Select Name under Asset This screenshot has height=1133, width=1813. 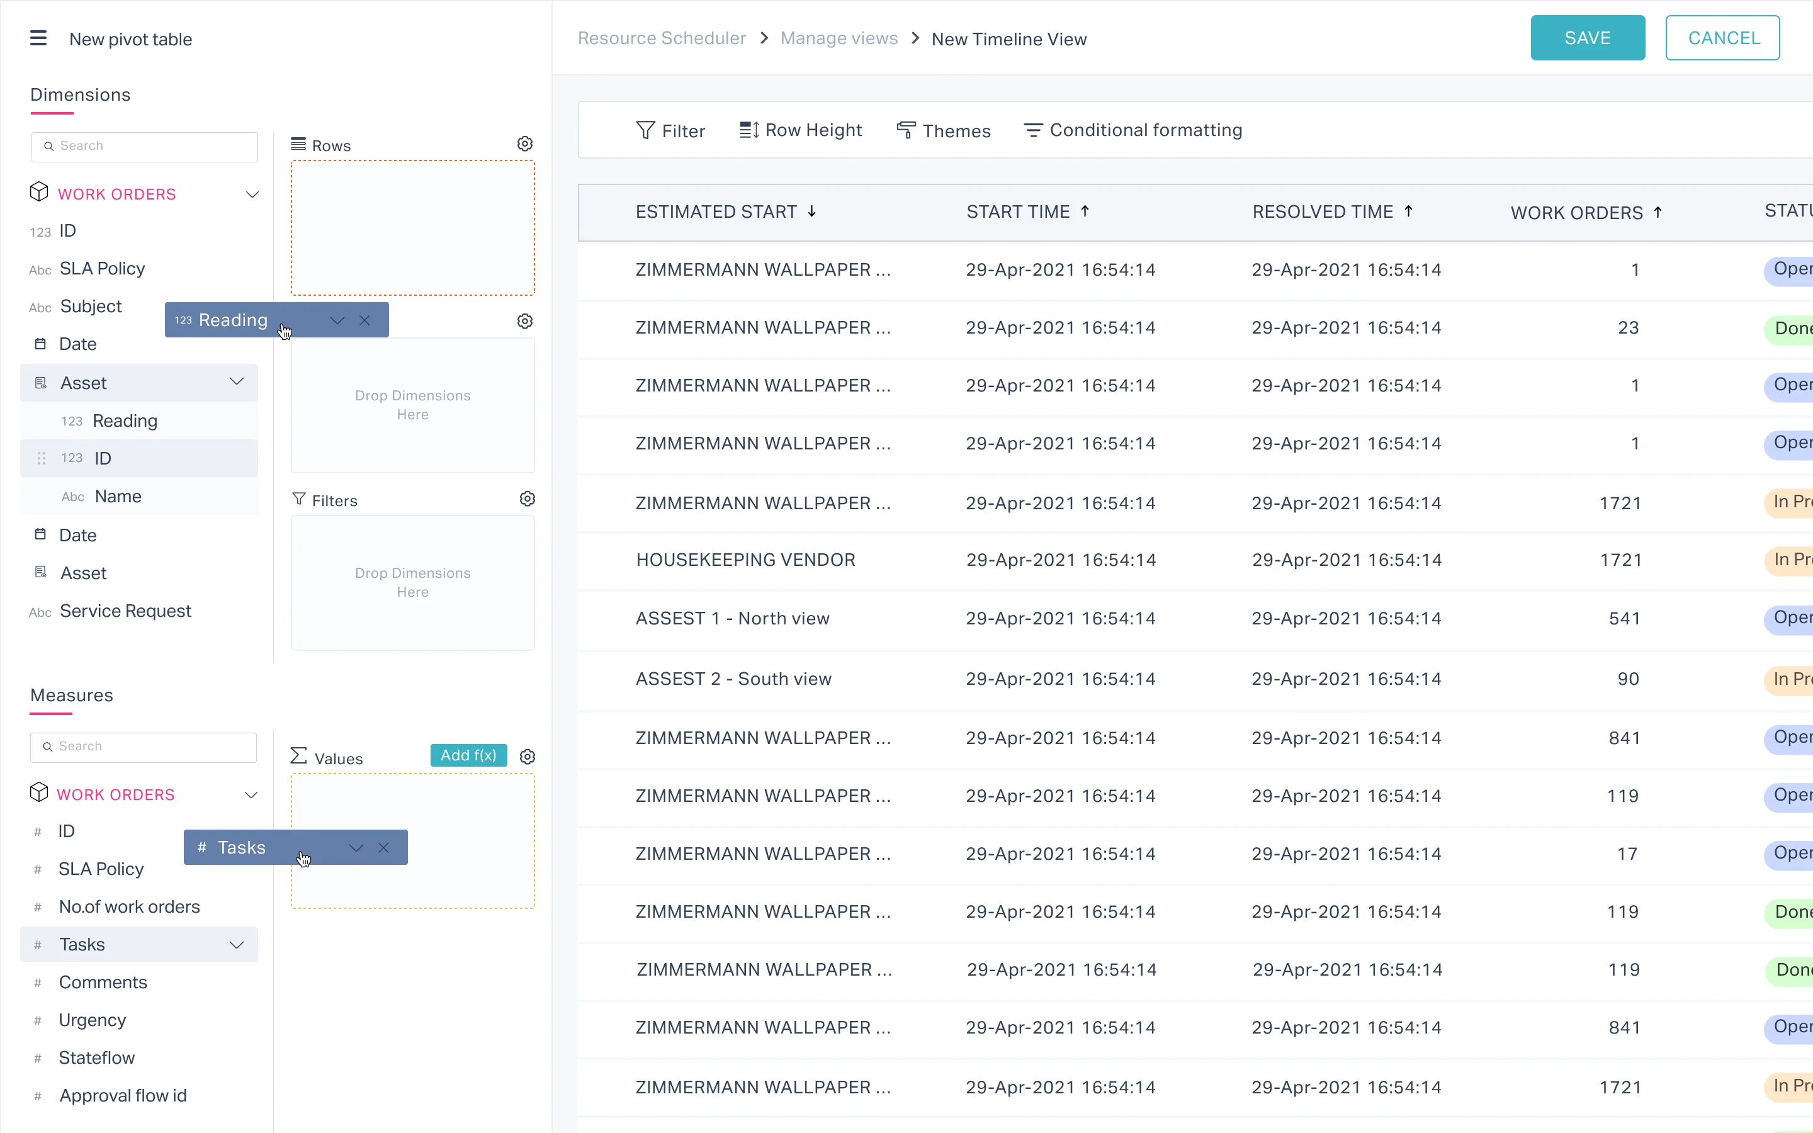[x=118, y=497]
